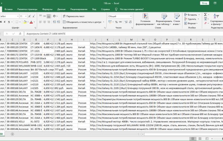Open the font color dropdown arrow
The image size is (223, 141).
coord(34,22)
